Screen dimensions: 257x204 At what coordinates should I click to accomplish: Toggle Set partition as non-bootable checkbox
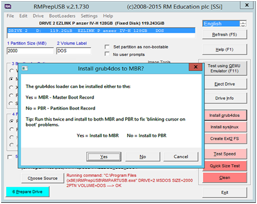pos(107,47)
